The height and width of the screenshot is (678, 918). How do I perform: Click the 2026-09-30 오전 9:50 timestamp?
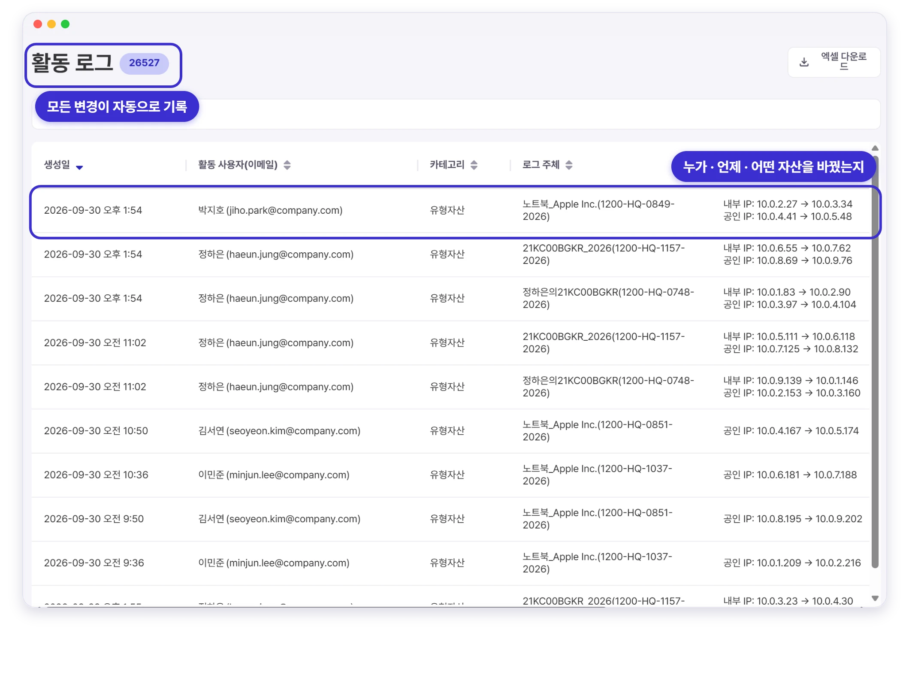[94, 519]
